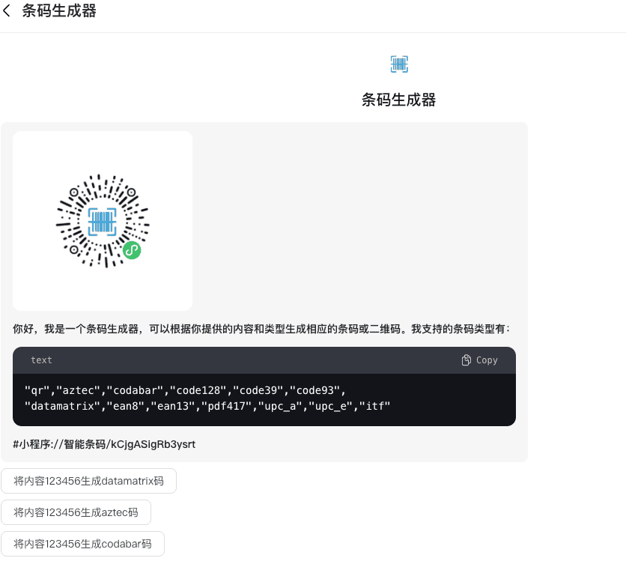Click the barcode generator logo icon

tap(399, 64)
